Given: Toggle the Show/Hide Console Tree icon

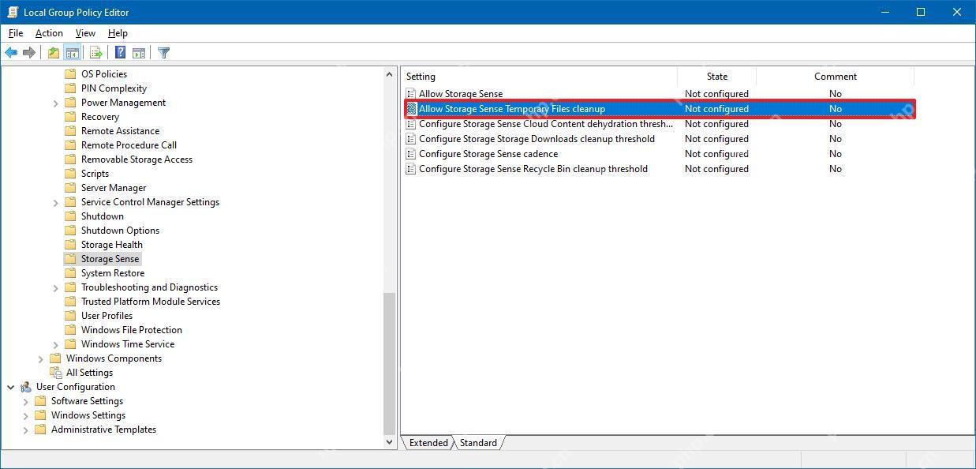Looking at the screenshot, I should tap(72, 53).
